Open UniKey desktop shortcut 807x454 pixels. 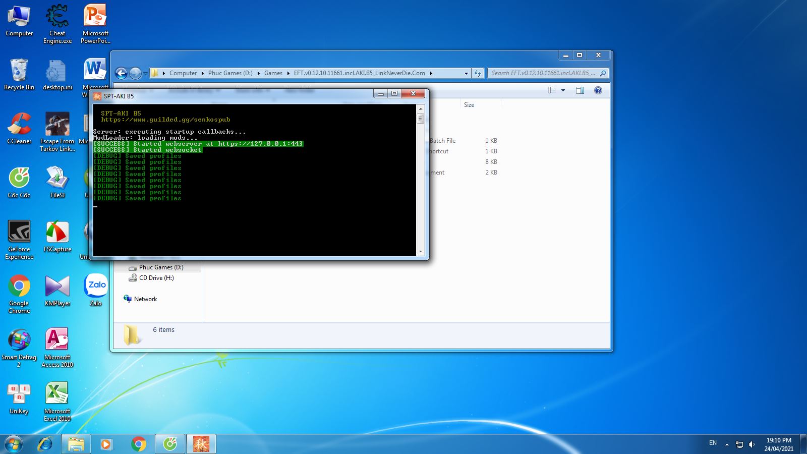pyautogui.click(x=19, y=399)
